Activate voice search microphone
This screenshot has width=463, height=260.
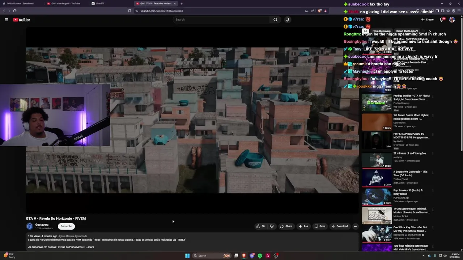pyautogui.click(x=288, y=19)
